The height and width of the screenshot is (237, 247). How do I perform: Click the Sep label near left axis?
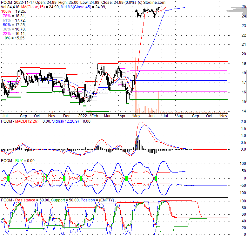[23, 116]
